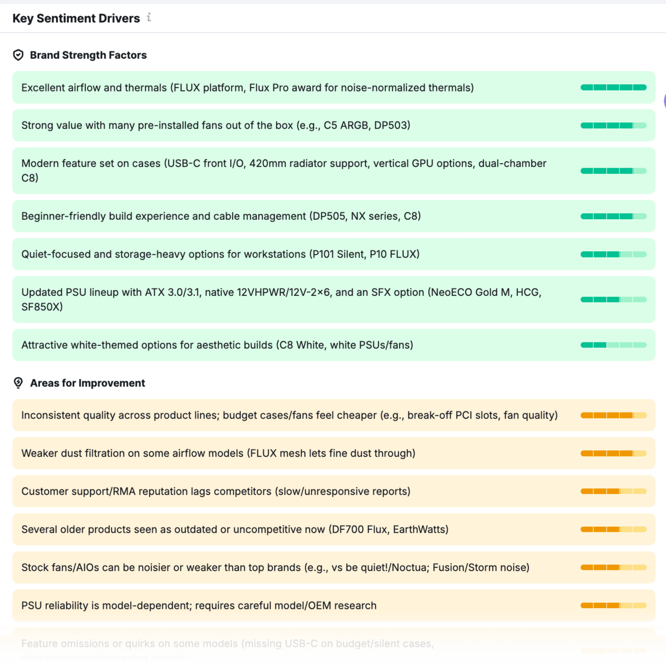Click the sentiment bar for customer support RMA reputation
This screenshot has height=666, width=666.
(x=613, y=491)
